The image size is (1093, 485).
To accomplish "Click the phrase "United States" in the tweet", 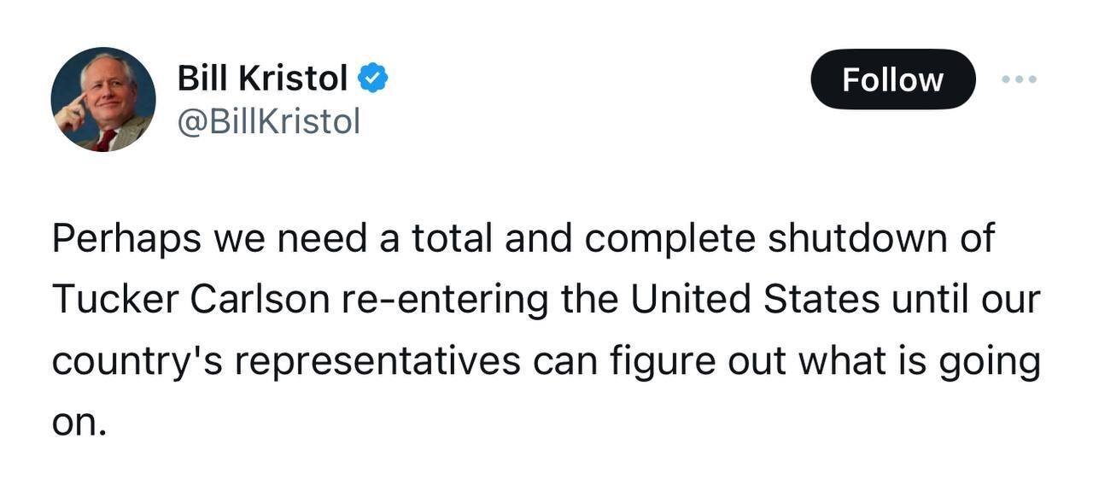I will tap(755, 300).
